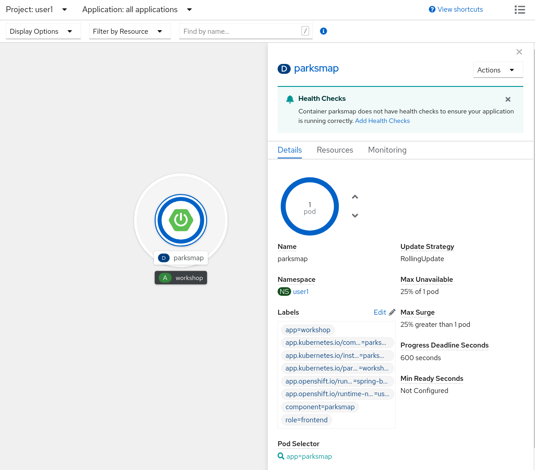The width and height of the screenshot is (535, 470).
Task: Open the Actions dropdown menu
Action: [498, 70]
